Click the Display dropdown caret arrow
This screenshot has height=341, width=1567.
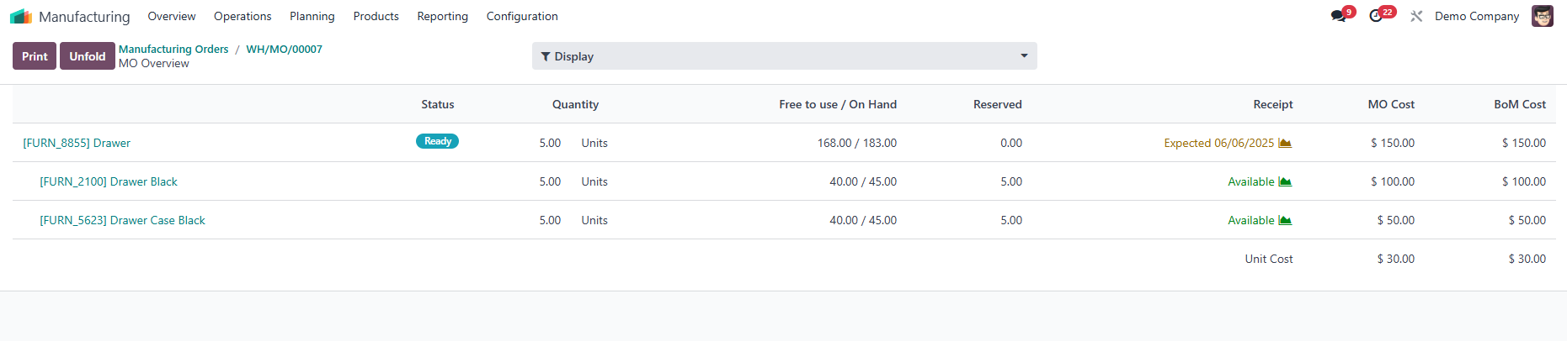coord(1024,56)
